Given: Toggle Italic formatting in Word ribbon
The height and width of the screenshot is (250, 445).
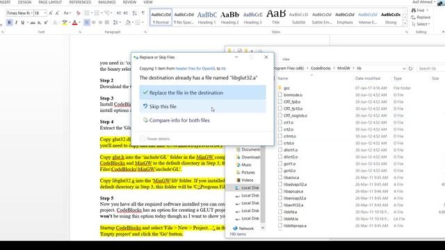Looking at the screenshot, I should coord(16,22).
